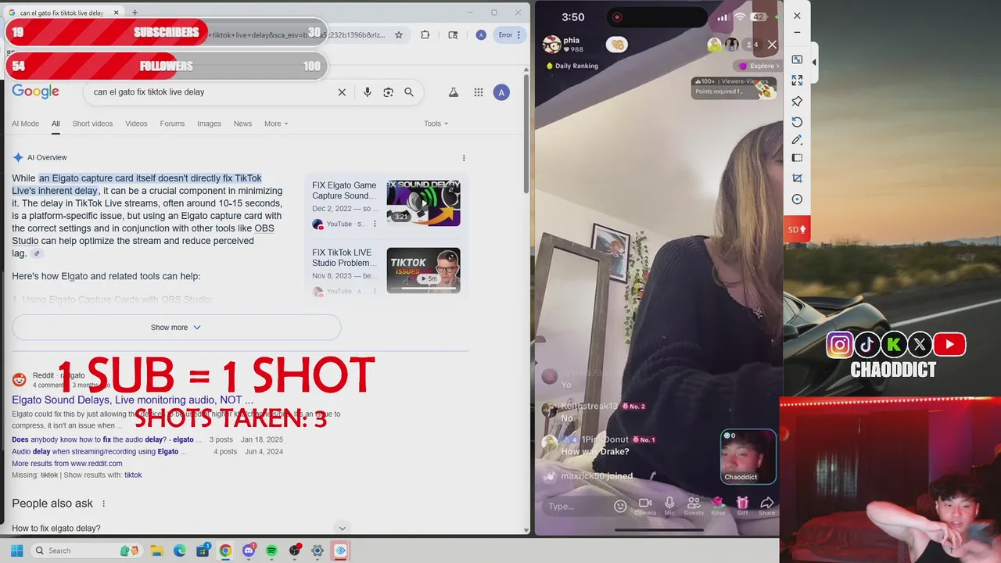
Task: Click the Windows taskbar Search box
Action: [87, 550]
